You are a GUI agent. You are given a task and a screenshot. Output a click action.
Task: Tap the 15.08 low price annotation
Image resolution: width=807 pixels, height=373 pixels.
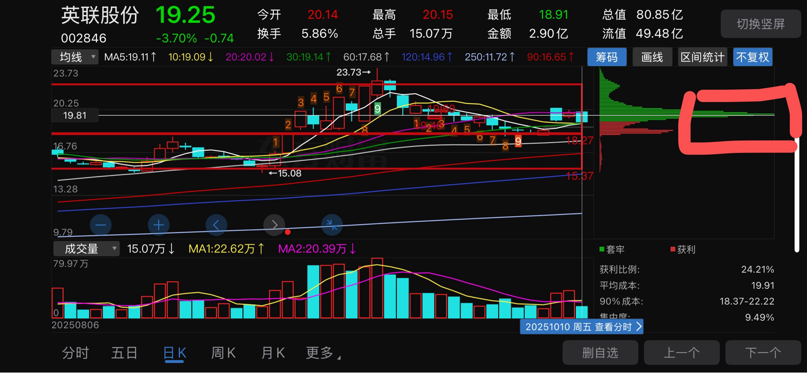click(285, 173)
